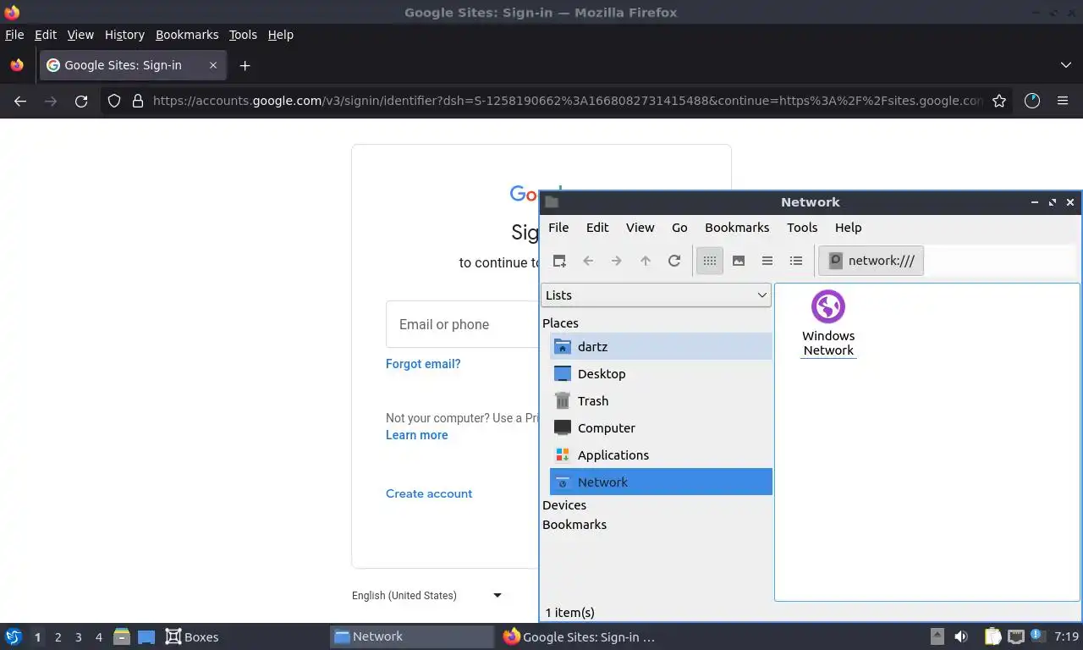The image size is (1083, 650).
Task: Open file manager Edit menu
Action: click(x=597, y=228)
